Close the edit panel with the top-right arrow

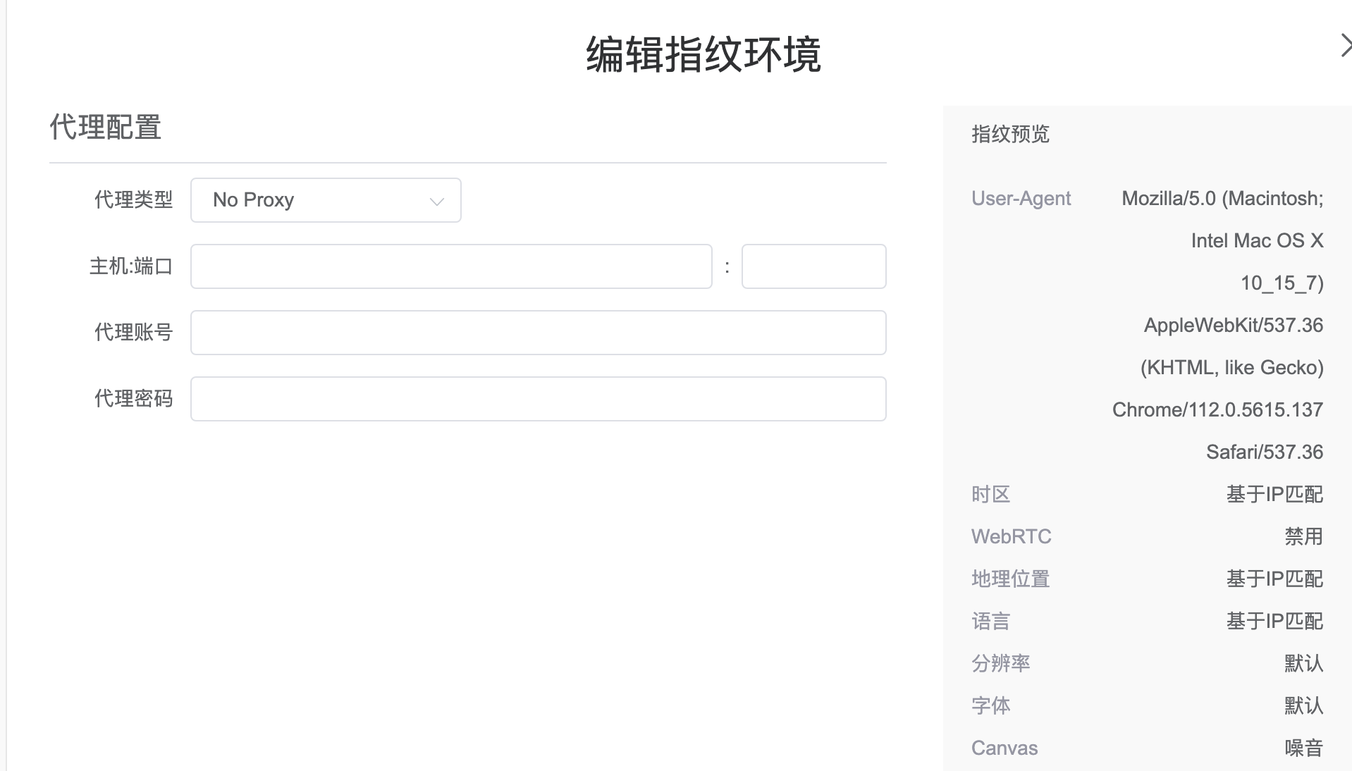point(1345,46)
